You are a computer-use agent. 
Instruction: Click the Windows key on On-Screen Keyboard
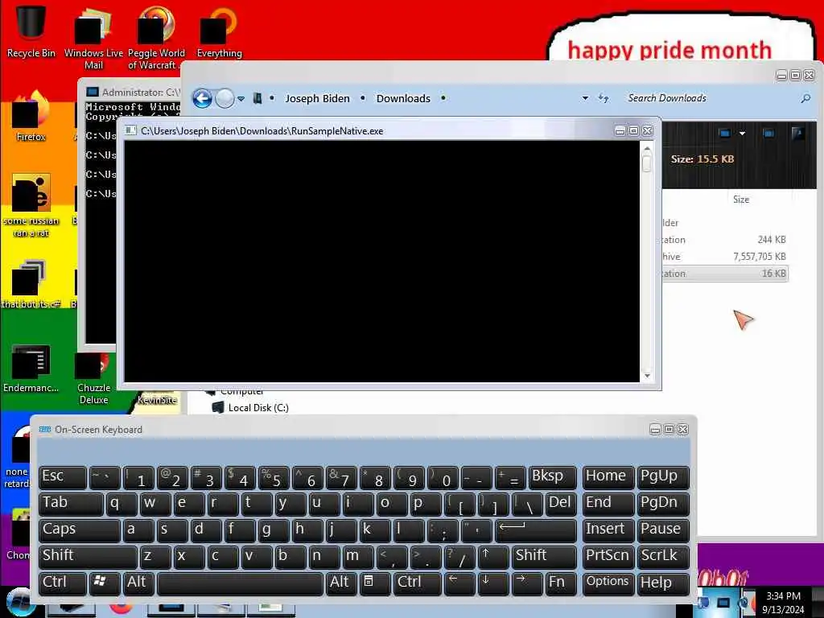(x=105, y=583)
